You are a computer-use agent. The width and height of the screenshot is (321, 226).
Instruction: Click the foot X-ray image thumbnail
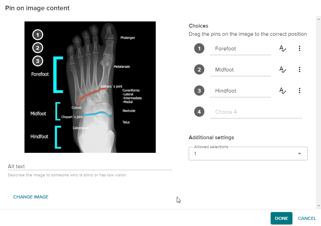pyautogui.click(x=90, y=87)
